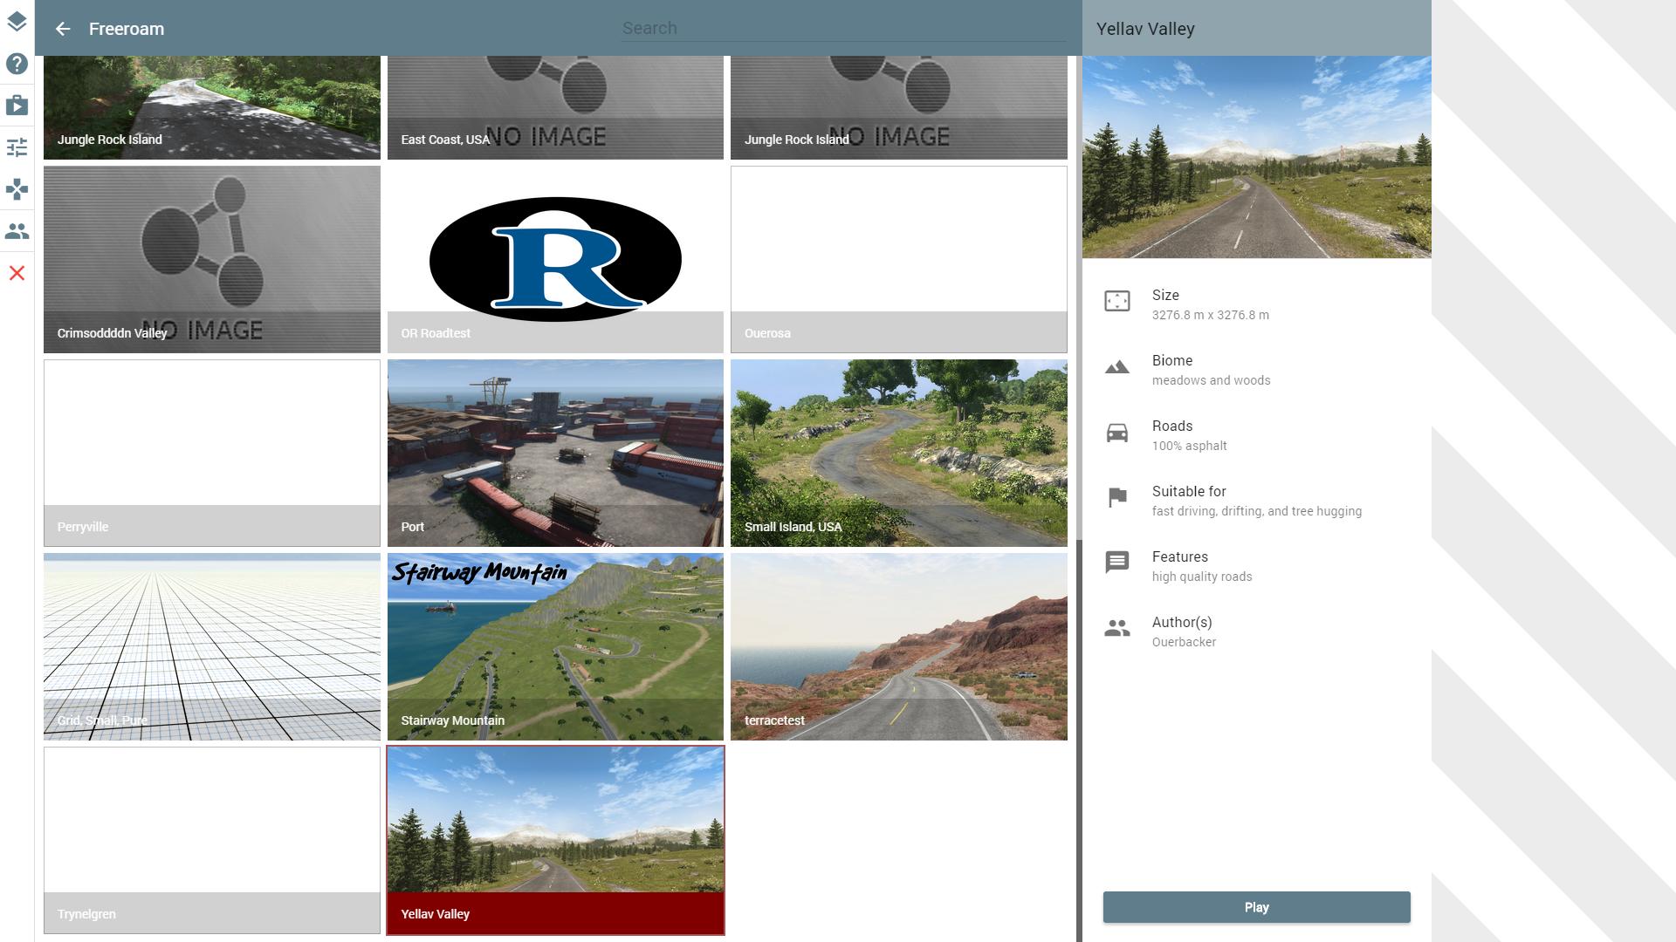Viewport: 1676px width, 942px height.
Task: Open the help question mark icon
Action: [x=17, y=64]
